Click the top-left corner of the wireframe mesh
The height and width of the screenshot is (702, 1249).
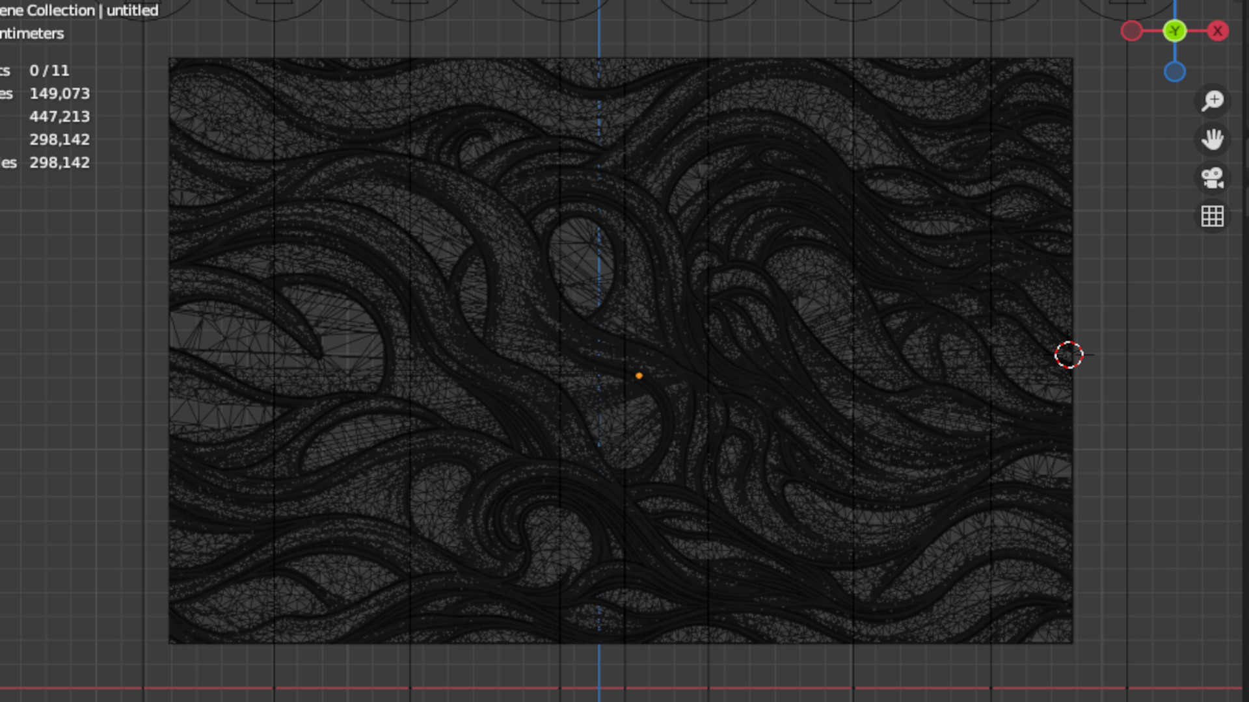click(x=170, y=60)
